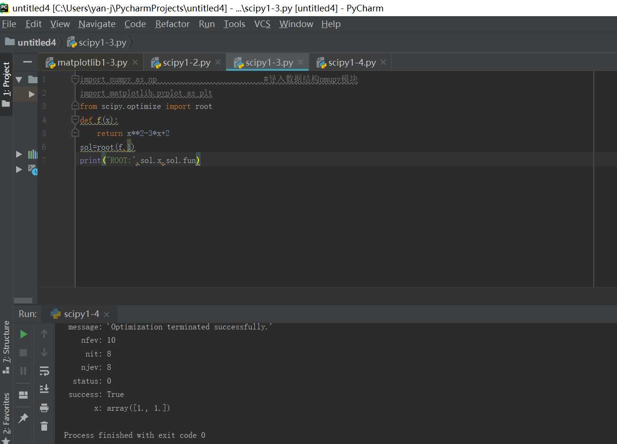Click the PyCharm logo in title bar

tap(5, 8)
